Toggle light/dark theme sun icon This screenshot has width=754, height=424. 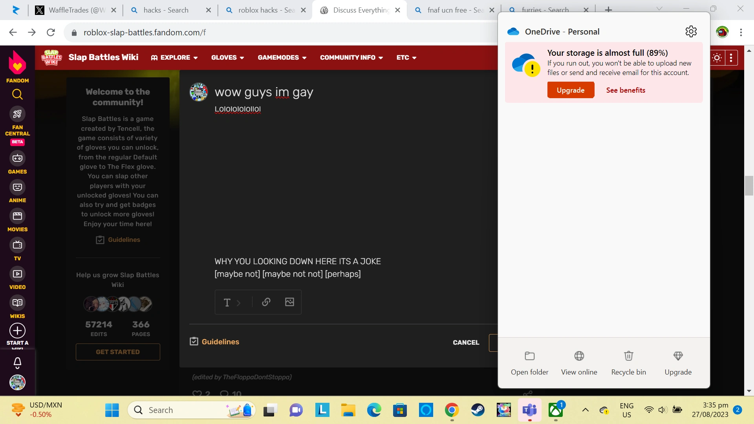pyautogui.click(x=717, y=58)
